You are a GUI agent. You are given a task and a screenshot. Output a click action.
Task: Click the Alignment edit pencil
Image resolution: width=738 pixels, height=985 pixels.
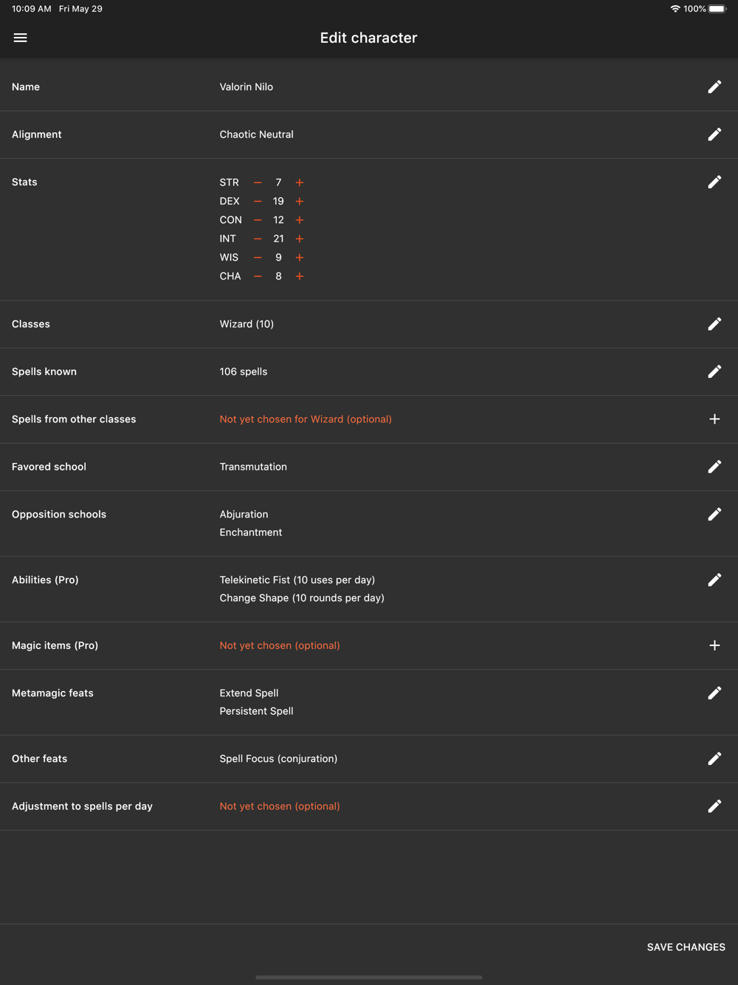(x=714, y=134)
